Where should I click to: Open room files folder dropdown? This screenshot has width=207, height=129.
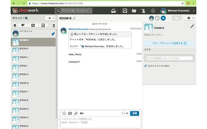point(177,18)
